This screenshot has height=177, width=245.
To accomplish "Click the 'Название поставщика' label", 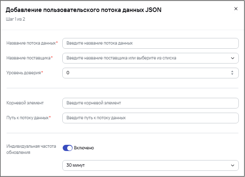I will [x=28, y=58].
